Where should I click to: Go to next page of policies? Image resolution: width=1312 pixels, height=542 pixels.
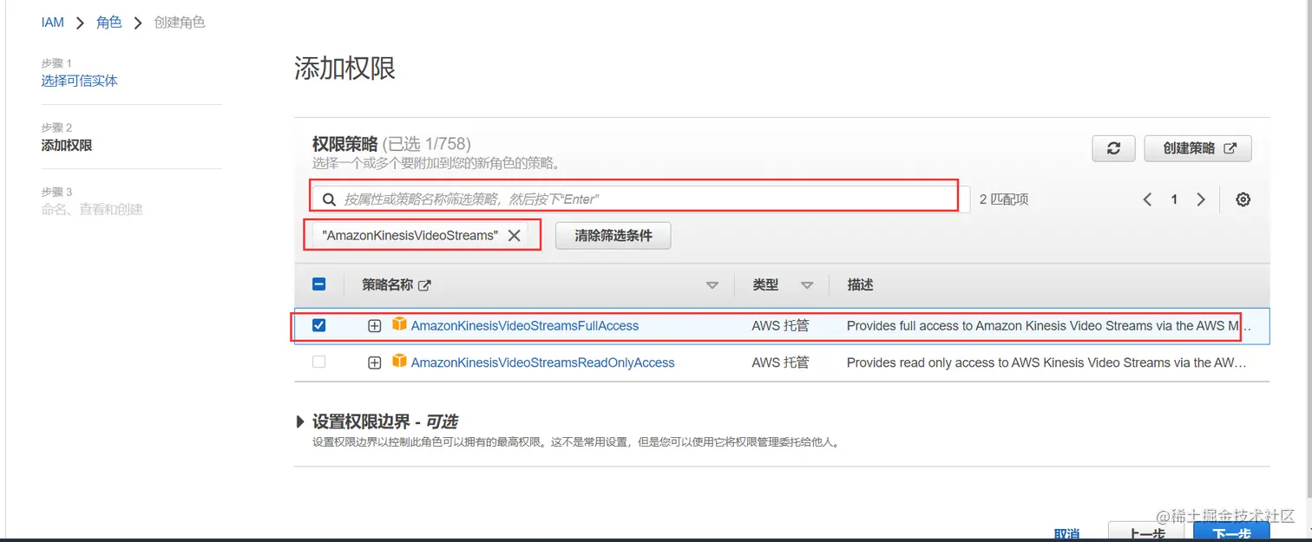point(1201,199)
